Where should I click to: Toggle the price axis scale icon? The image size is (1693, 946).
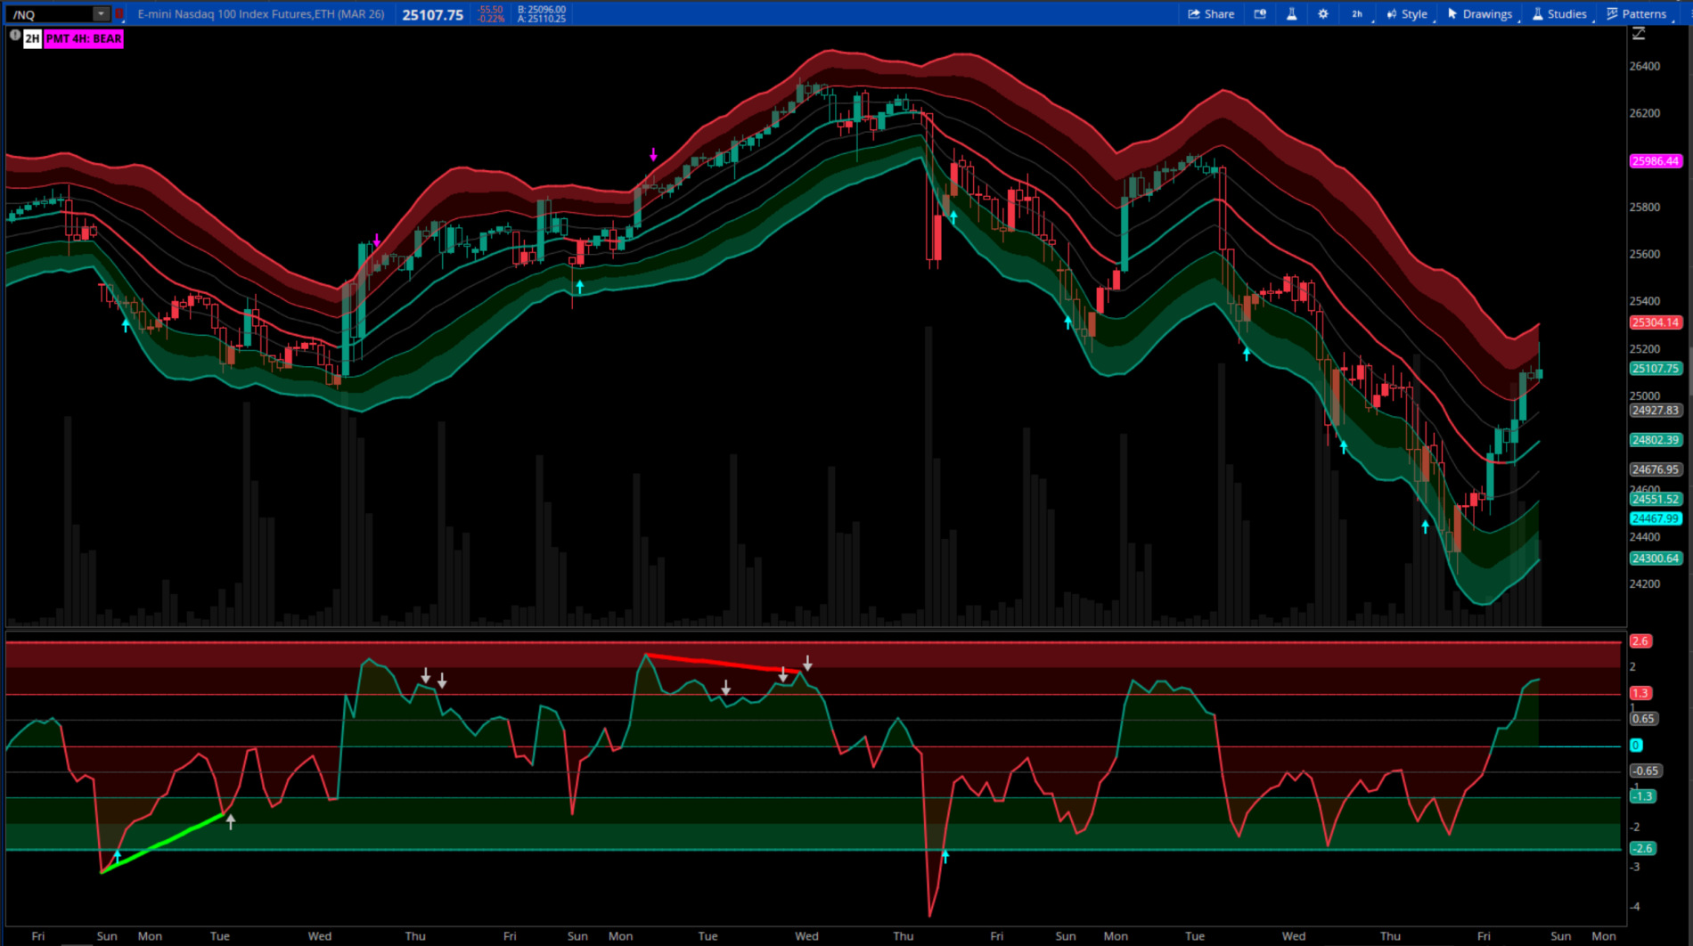(1639, 34)
